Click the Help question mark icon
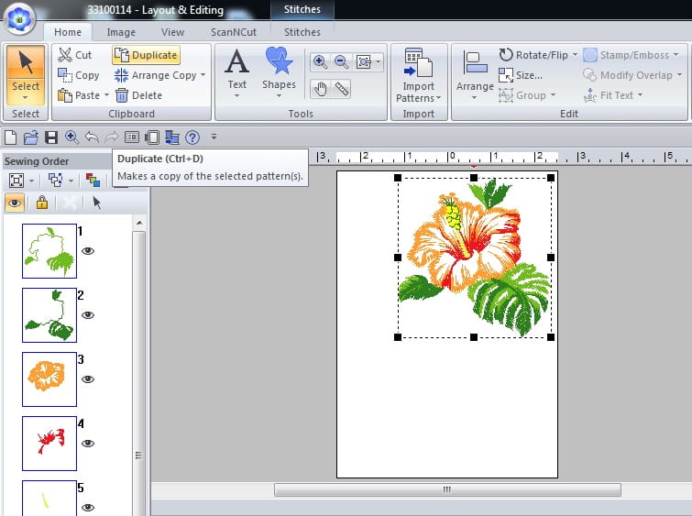 point(192,137)
